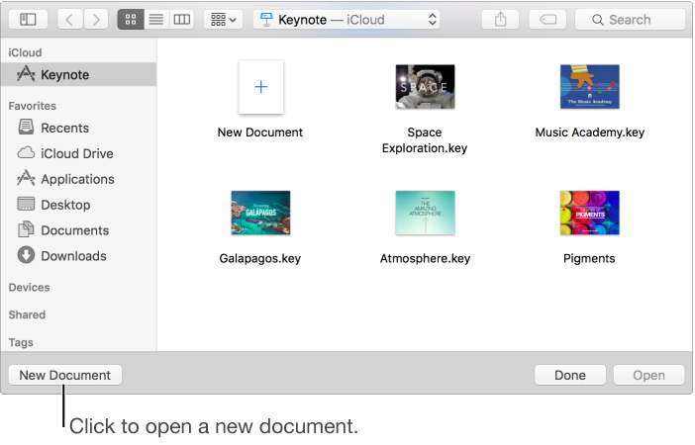This screenshot has height=445, width=695.
Task: Switch to column view
Action: point(182,20)
